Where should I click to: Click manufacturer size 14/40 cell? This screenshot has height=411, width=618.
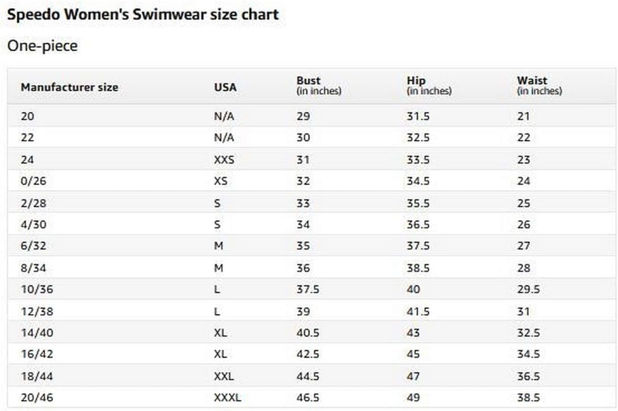37,333
